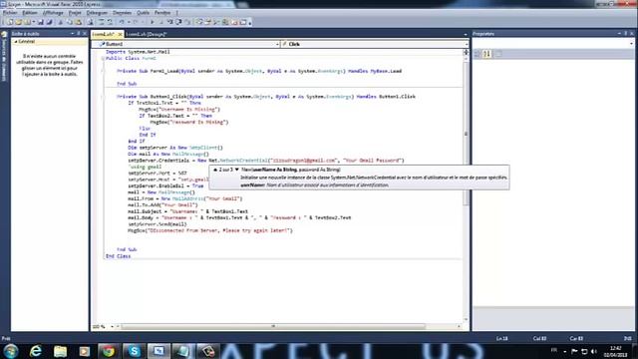Click the Copy toolbar icon
This screenshot has height=359, width=638.
tap(70, 22)
